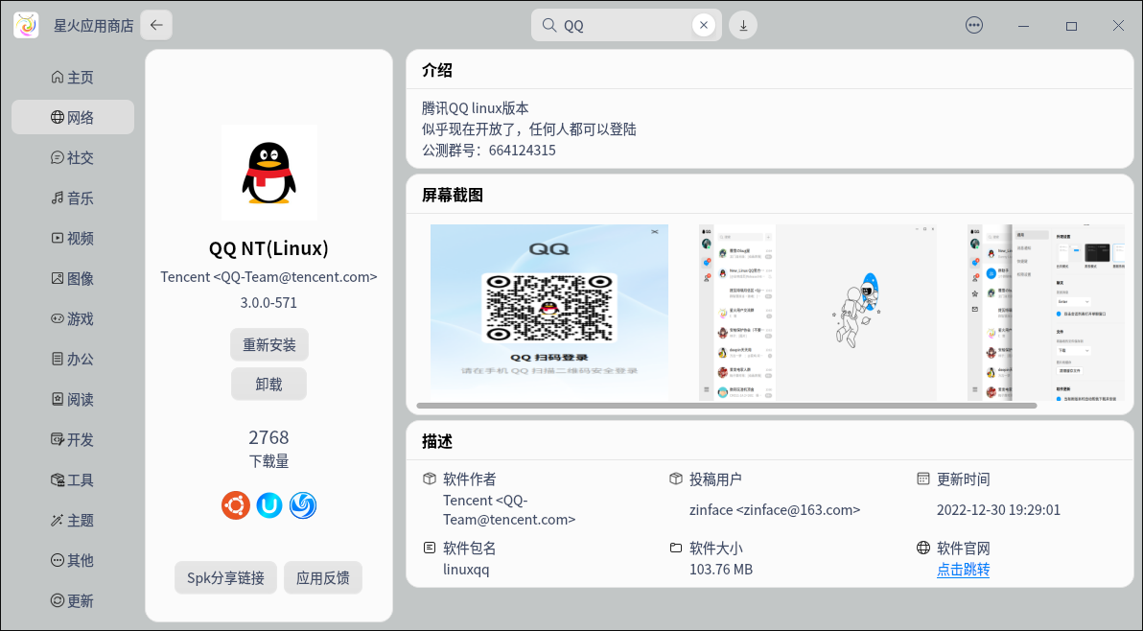Open the 开发 category
Screen dimensions: 1143x631
tap(73, 440)
